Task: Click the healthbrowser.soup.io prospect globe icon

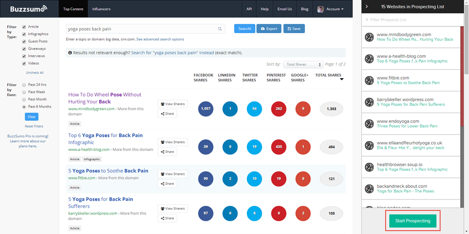Action: (x=370, y=167)
